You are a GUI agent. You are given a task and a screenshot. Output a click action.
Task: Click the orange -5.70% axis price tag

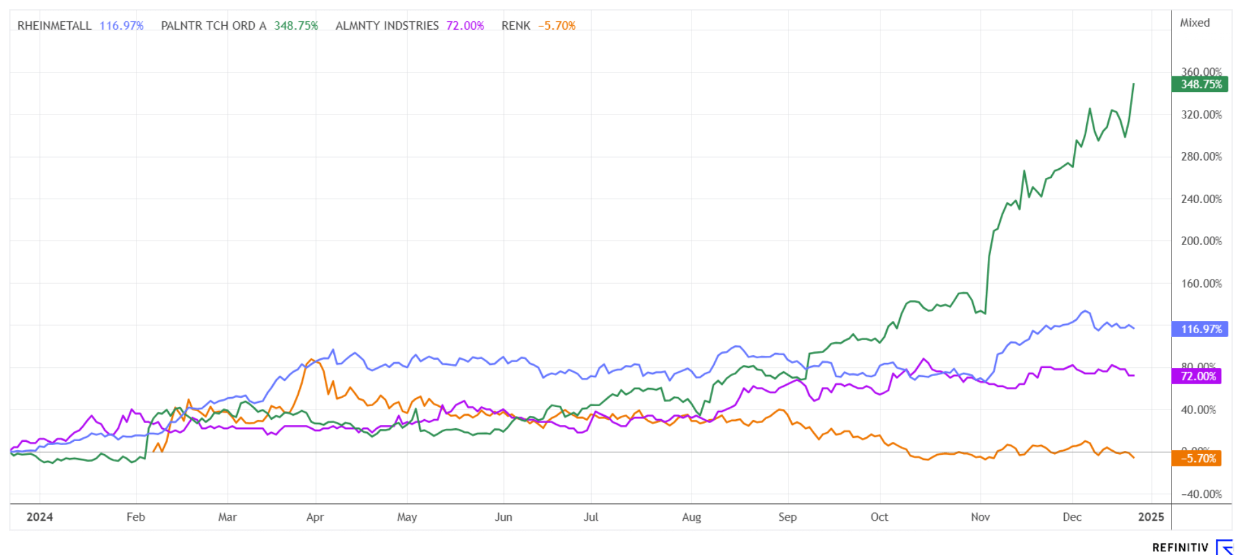coord(1197,459)
